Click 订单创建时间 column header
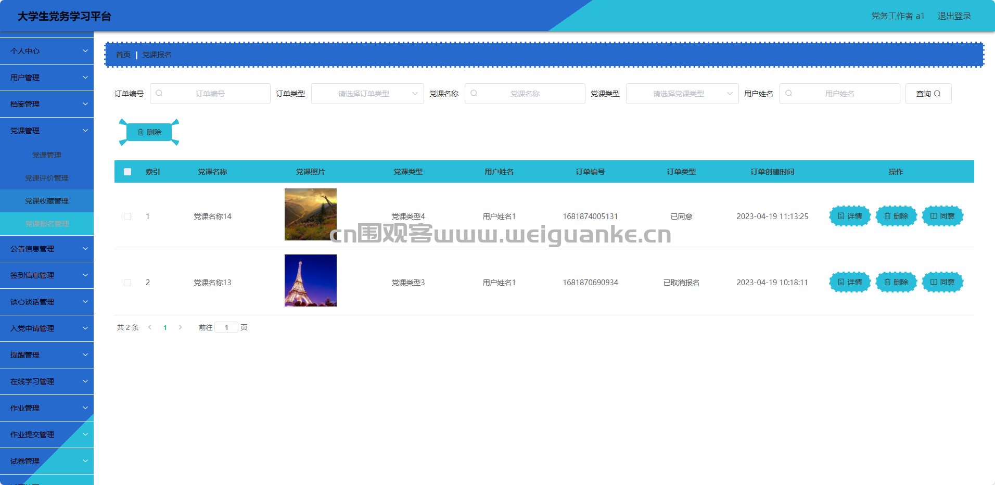Screen dimensions: 995x485 (x=772, y=172)
